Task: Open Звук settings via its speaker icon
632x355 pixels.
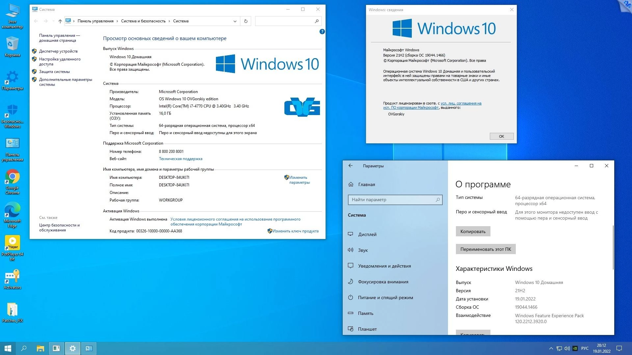Action: [x=351, y=250]
